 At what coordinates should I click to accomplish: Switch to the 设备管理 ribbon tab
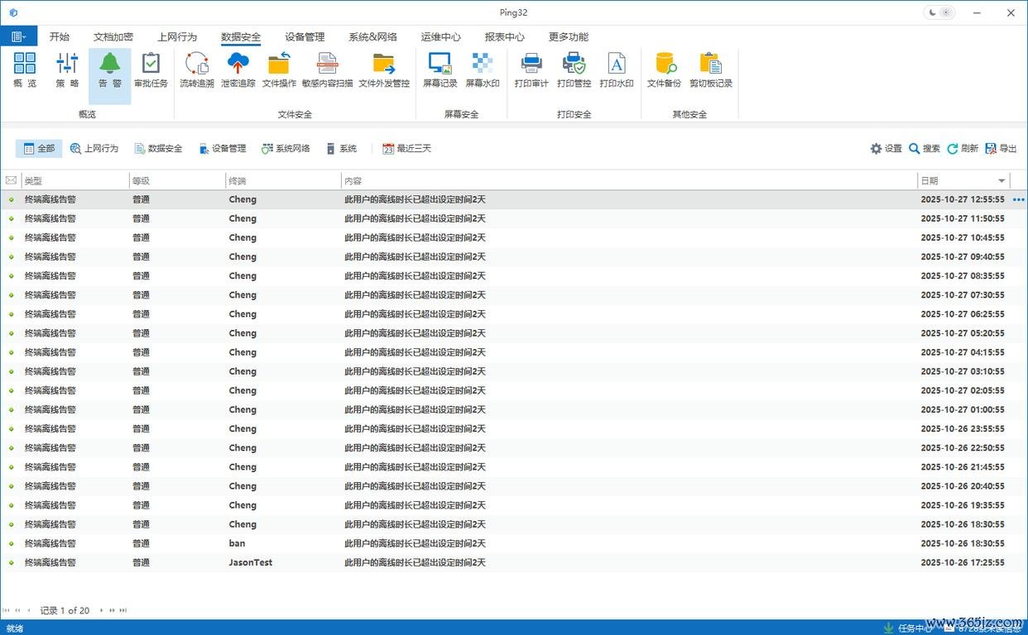click(305, 36)
